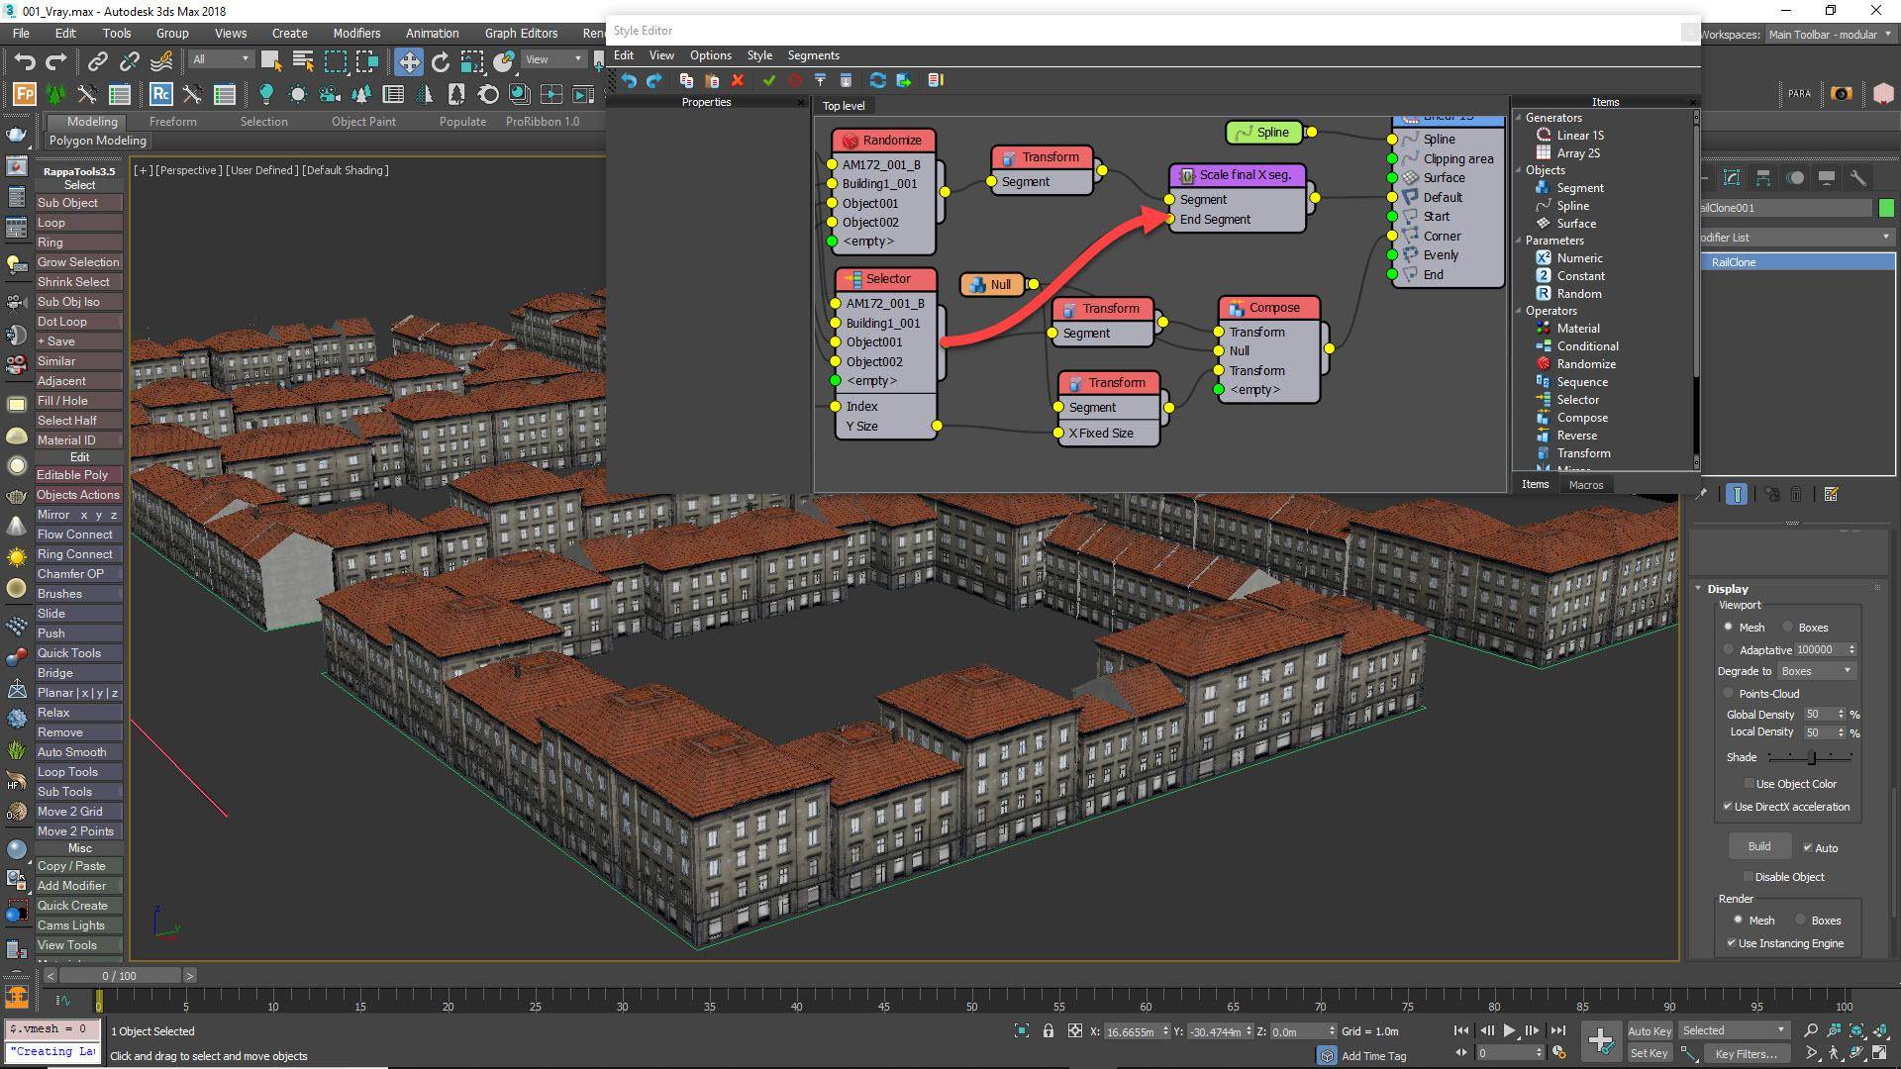
Task: Click the Select by Name icon
Action: [x=303, y=61]
